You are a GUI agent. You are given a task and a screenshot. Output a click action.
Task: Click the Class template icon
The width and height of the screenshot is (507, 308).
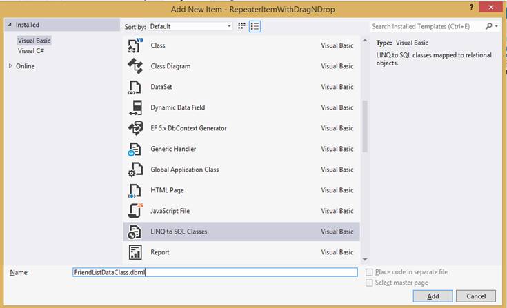click(x=135, y=45)
